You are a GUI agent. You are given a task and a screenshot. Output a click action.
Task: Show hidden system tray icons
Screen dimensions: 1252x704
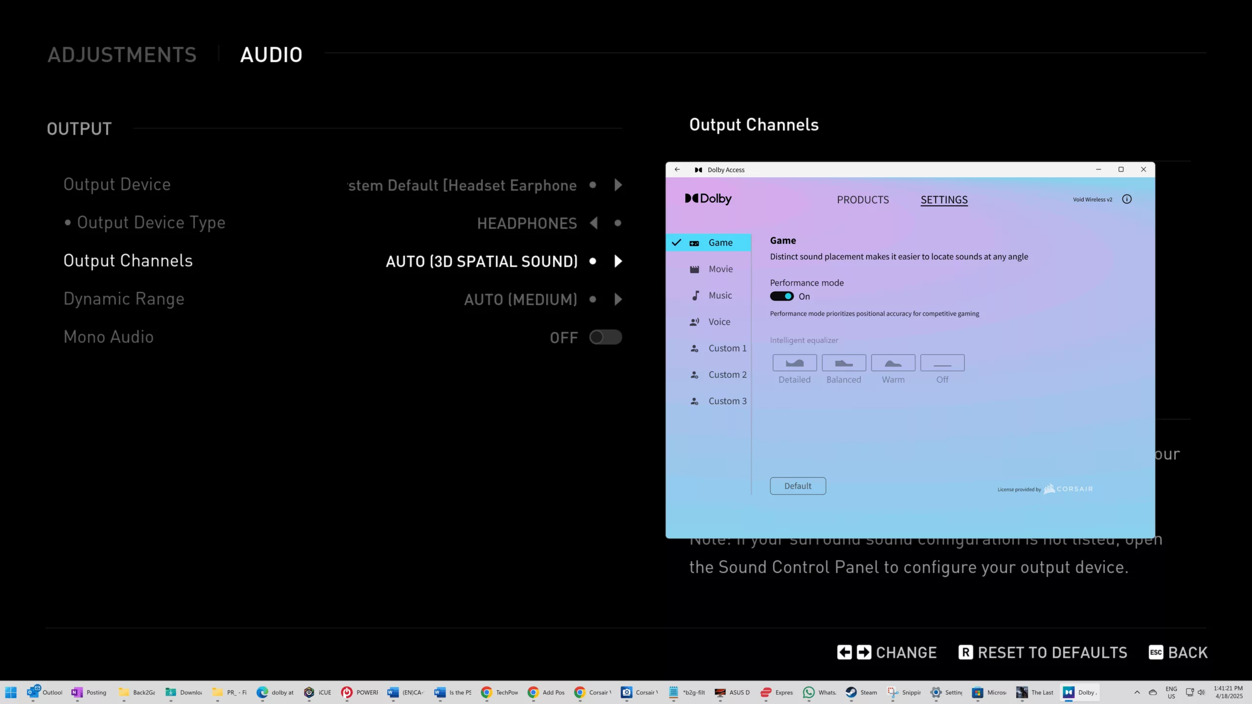1137,692
